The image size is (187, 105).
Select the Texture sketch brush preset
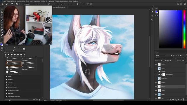(14, 64)
